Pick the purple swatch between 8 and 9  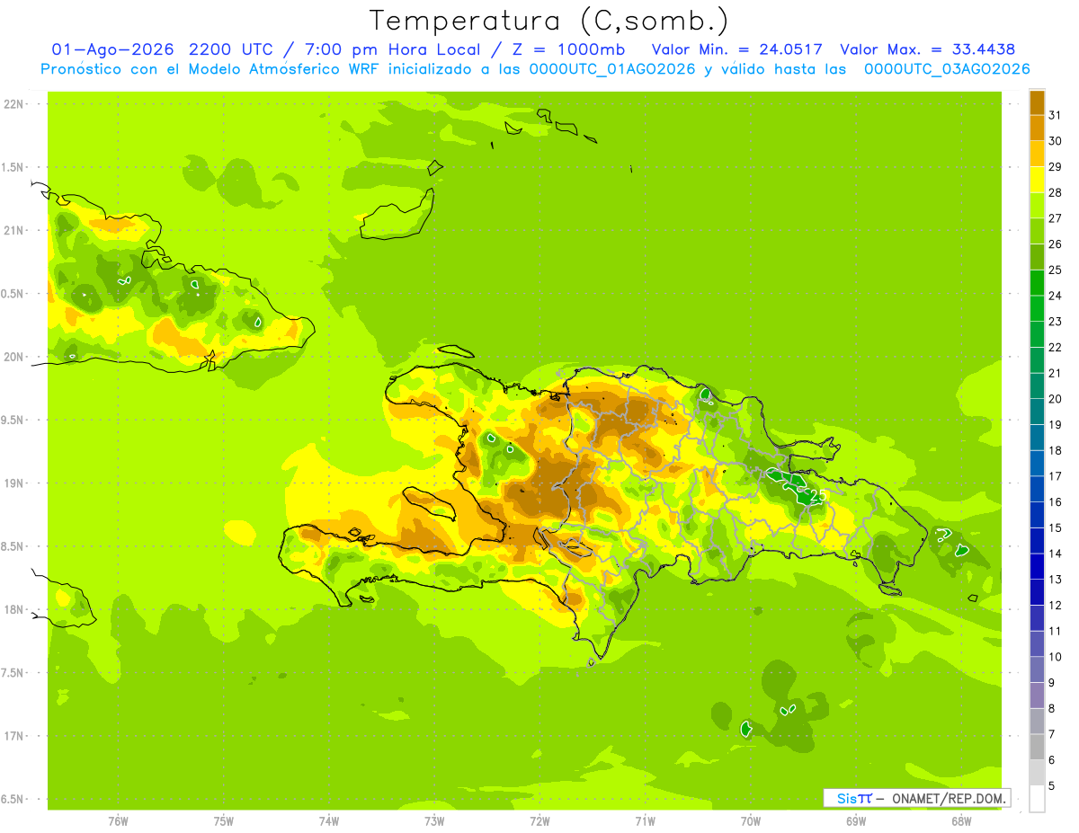(1037, 695)
